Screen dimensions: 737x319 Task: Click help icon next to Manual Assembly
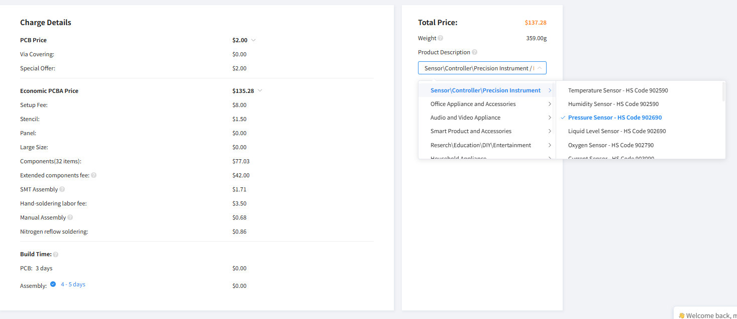tap(70, 218)
